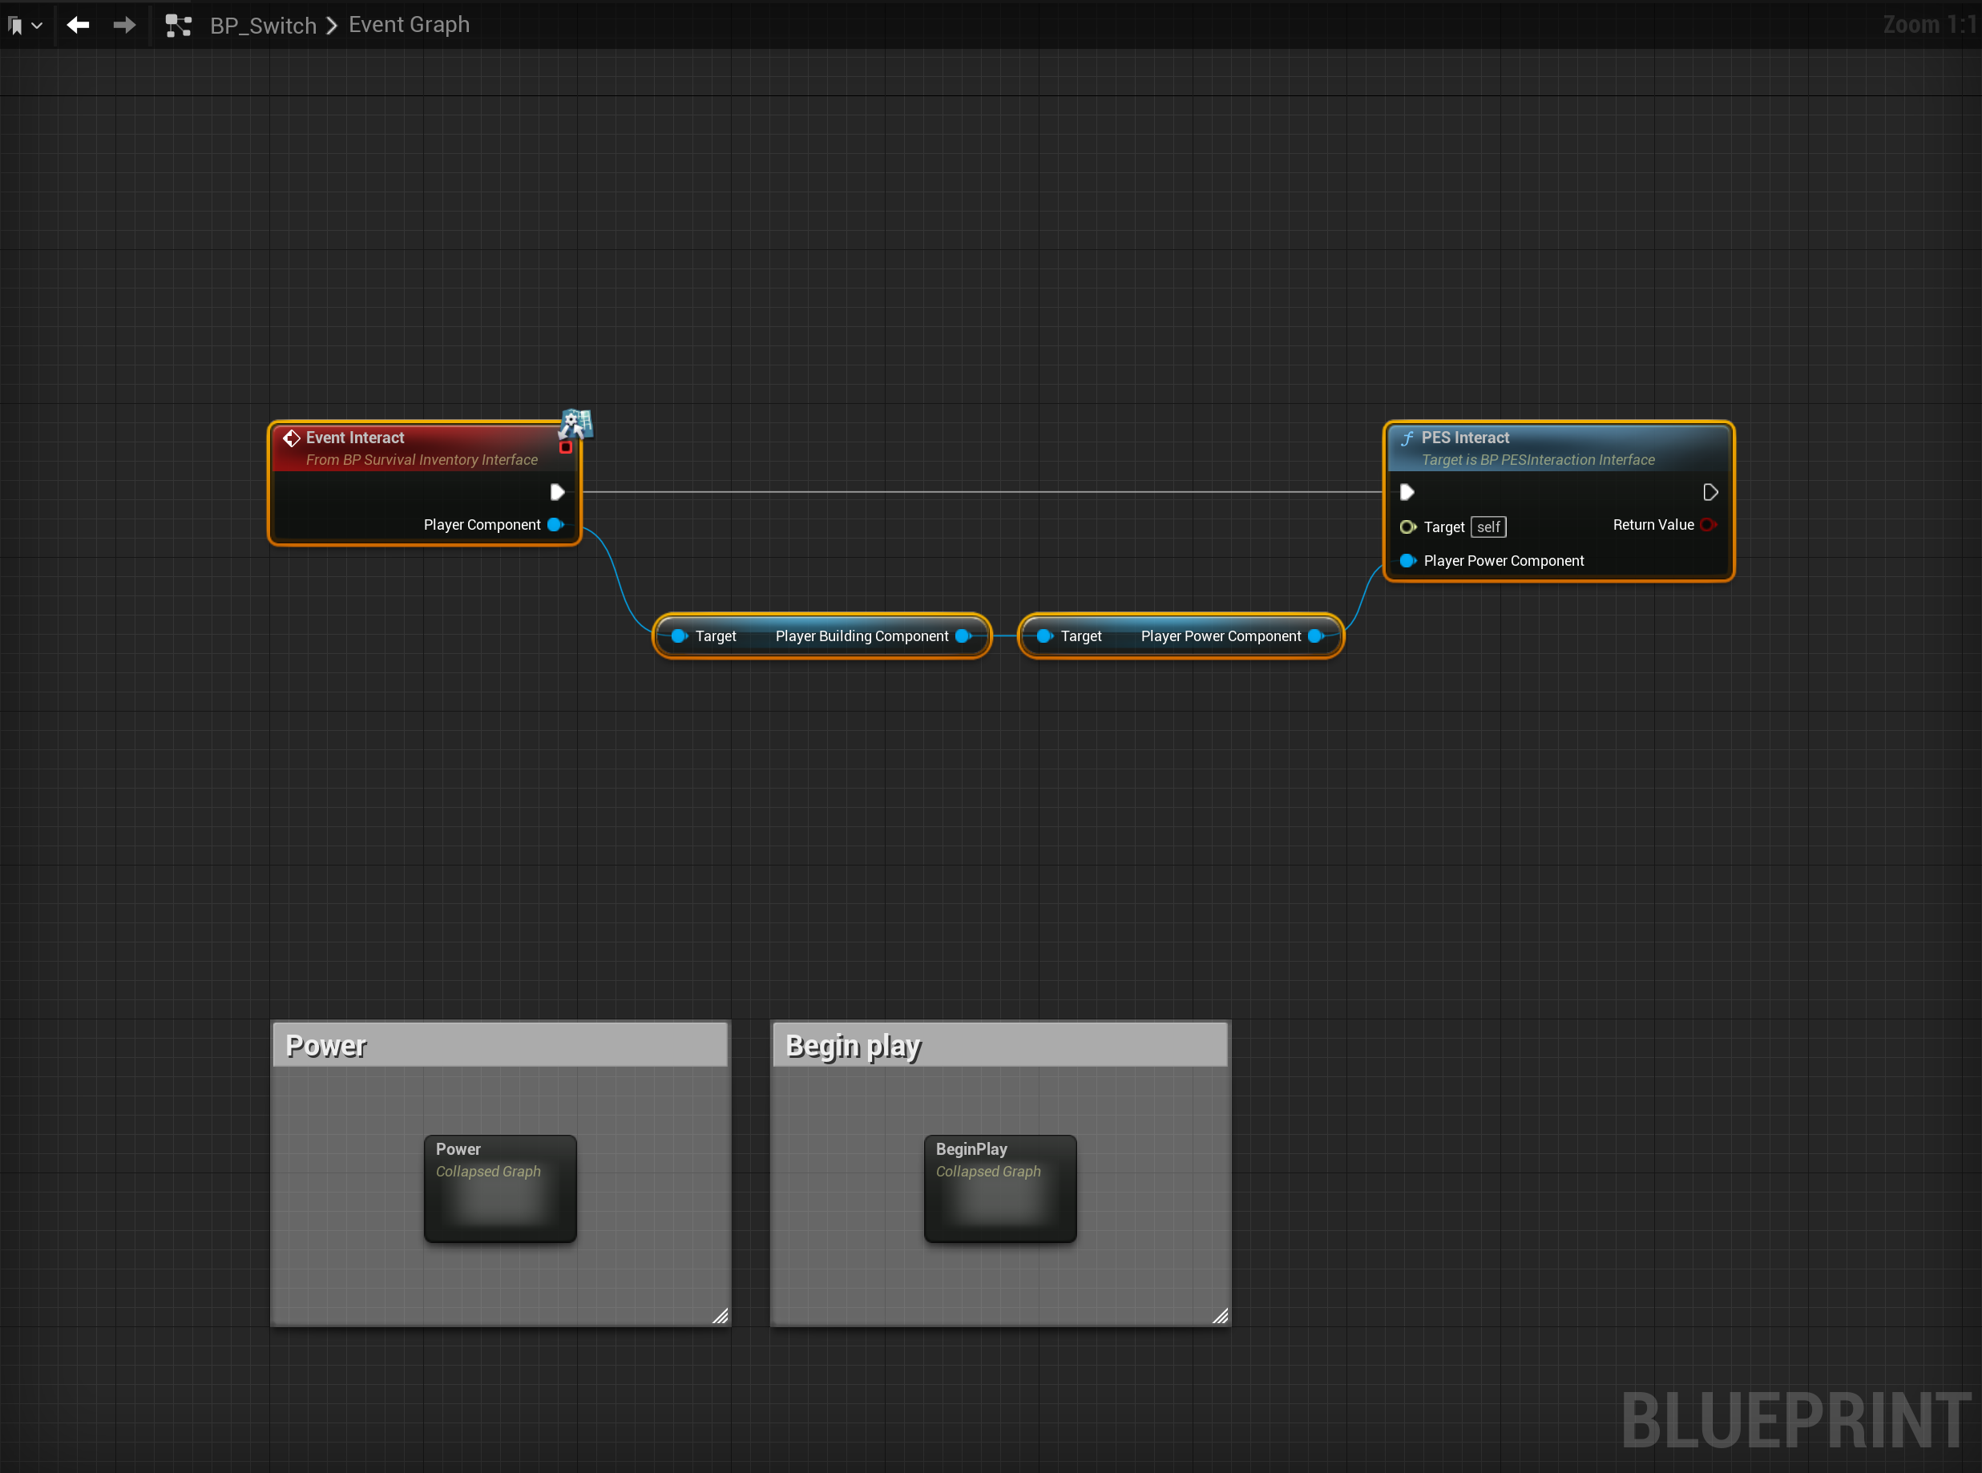Click the Target self pin on PES Interact
The height and width of the screenshot is (1473, 1982).
coord(1407,527)
